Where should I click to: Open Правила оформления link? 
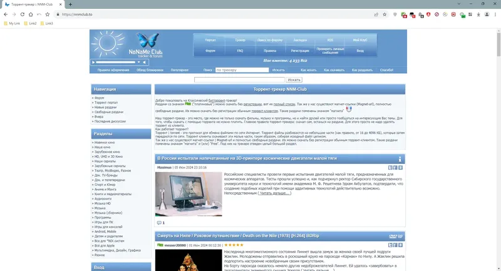(113, 70)
